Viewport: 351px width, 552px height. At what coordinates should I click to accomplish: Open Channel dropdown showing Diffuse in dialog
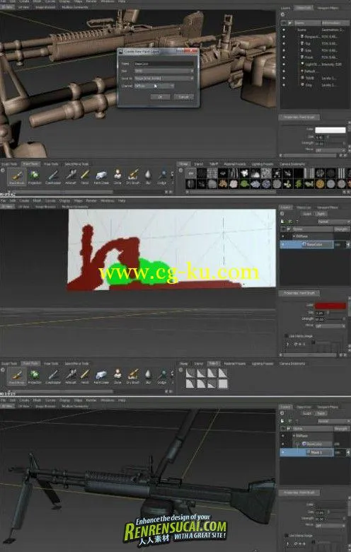coord(154,86)
